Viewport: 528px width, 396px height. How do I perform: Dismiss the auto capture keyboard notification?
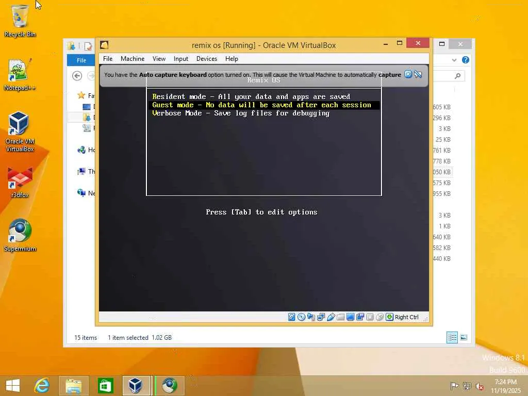click(408, 74)
